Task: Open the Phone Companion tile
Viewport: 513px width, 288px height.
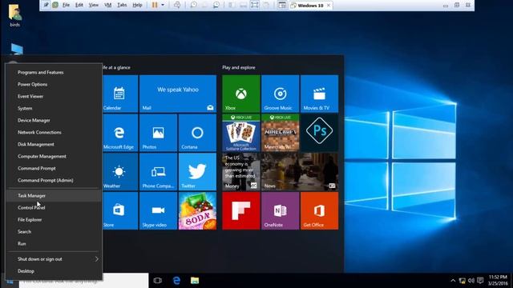Action: [x=159, y=172]
